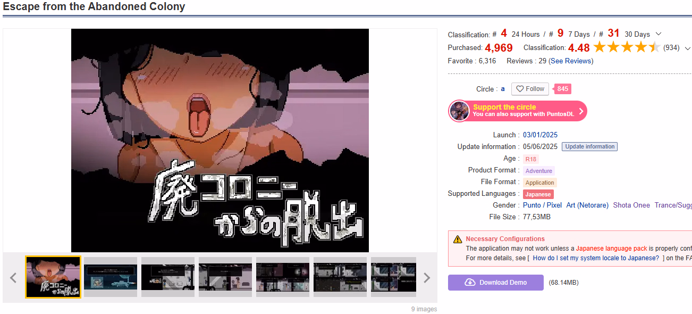Select the sixth thumbnail in the preview strip
The height and width of the screenshot is (314, 692).
[340, 277]
